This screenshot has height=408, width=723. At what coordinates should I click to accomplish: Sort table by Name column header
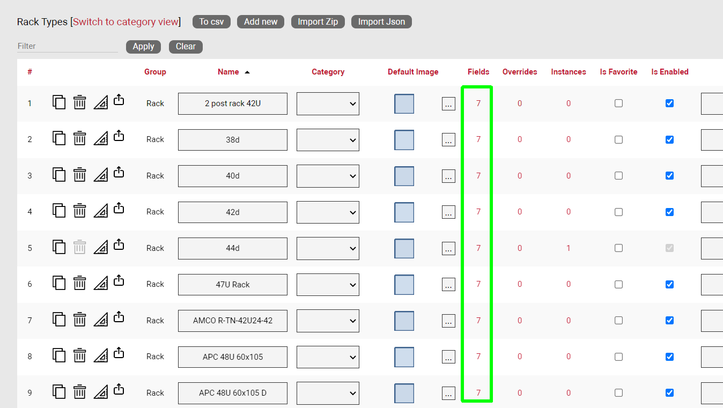tap(228, 72)
